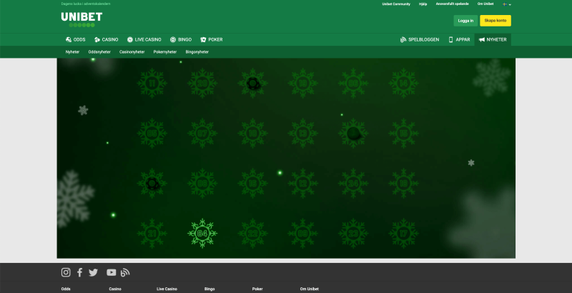This screenshot has width=572, height=293.
Task: Open Unibet's Facebook page
Action: [x=79, y=272]
